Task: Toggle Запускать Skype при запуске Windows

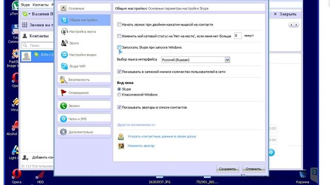Action: pos(119,47)
